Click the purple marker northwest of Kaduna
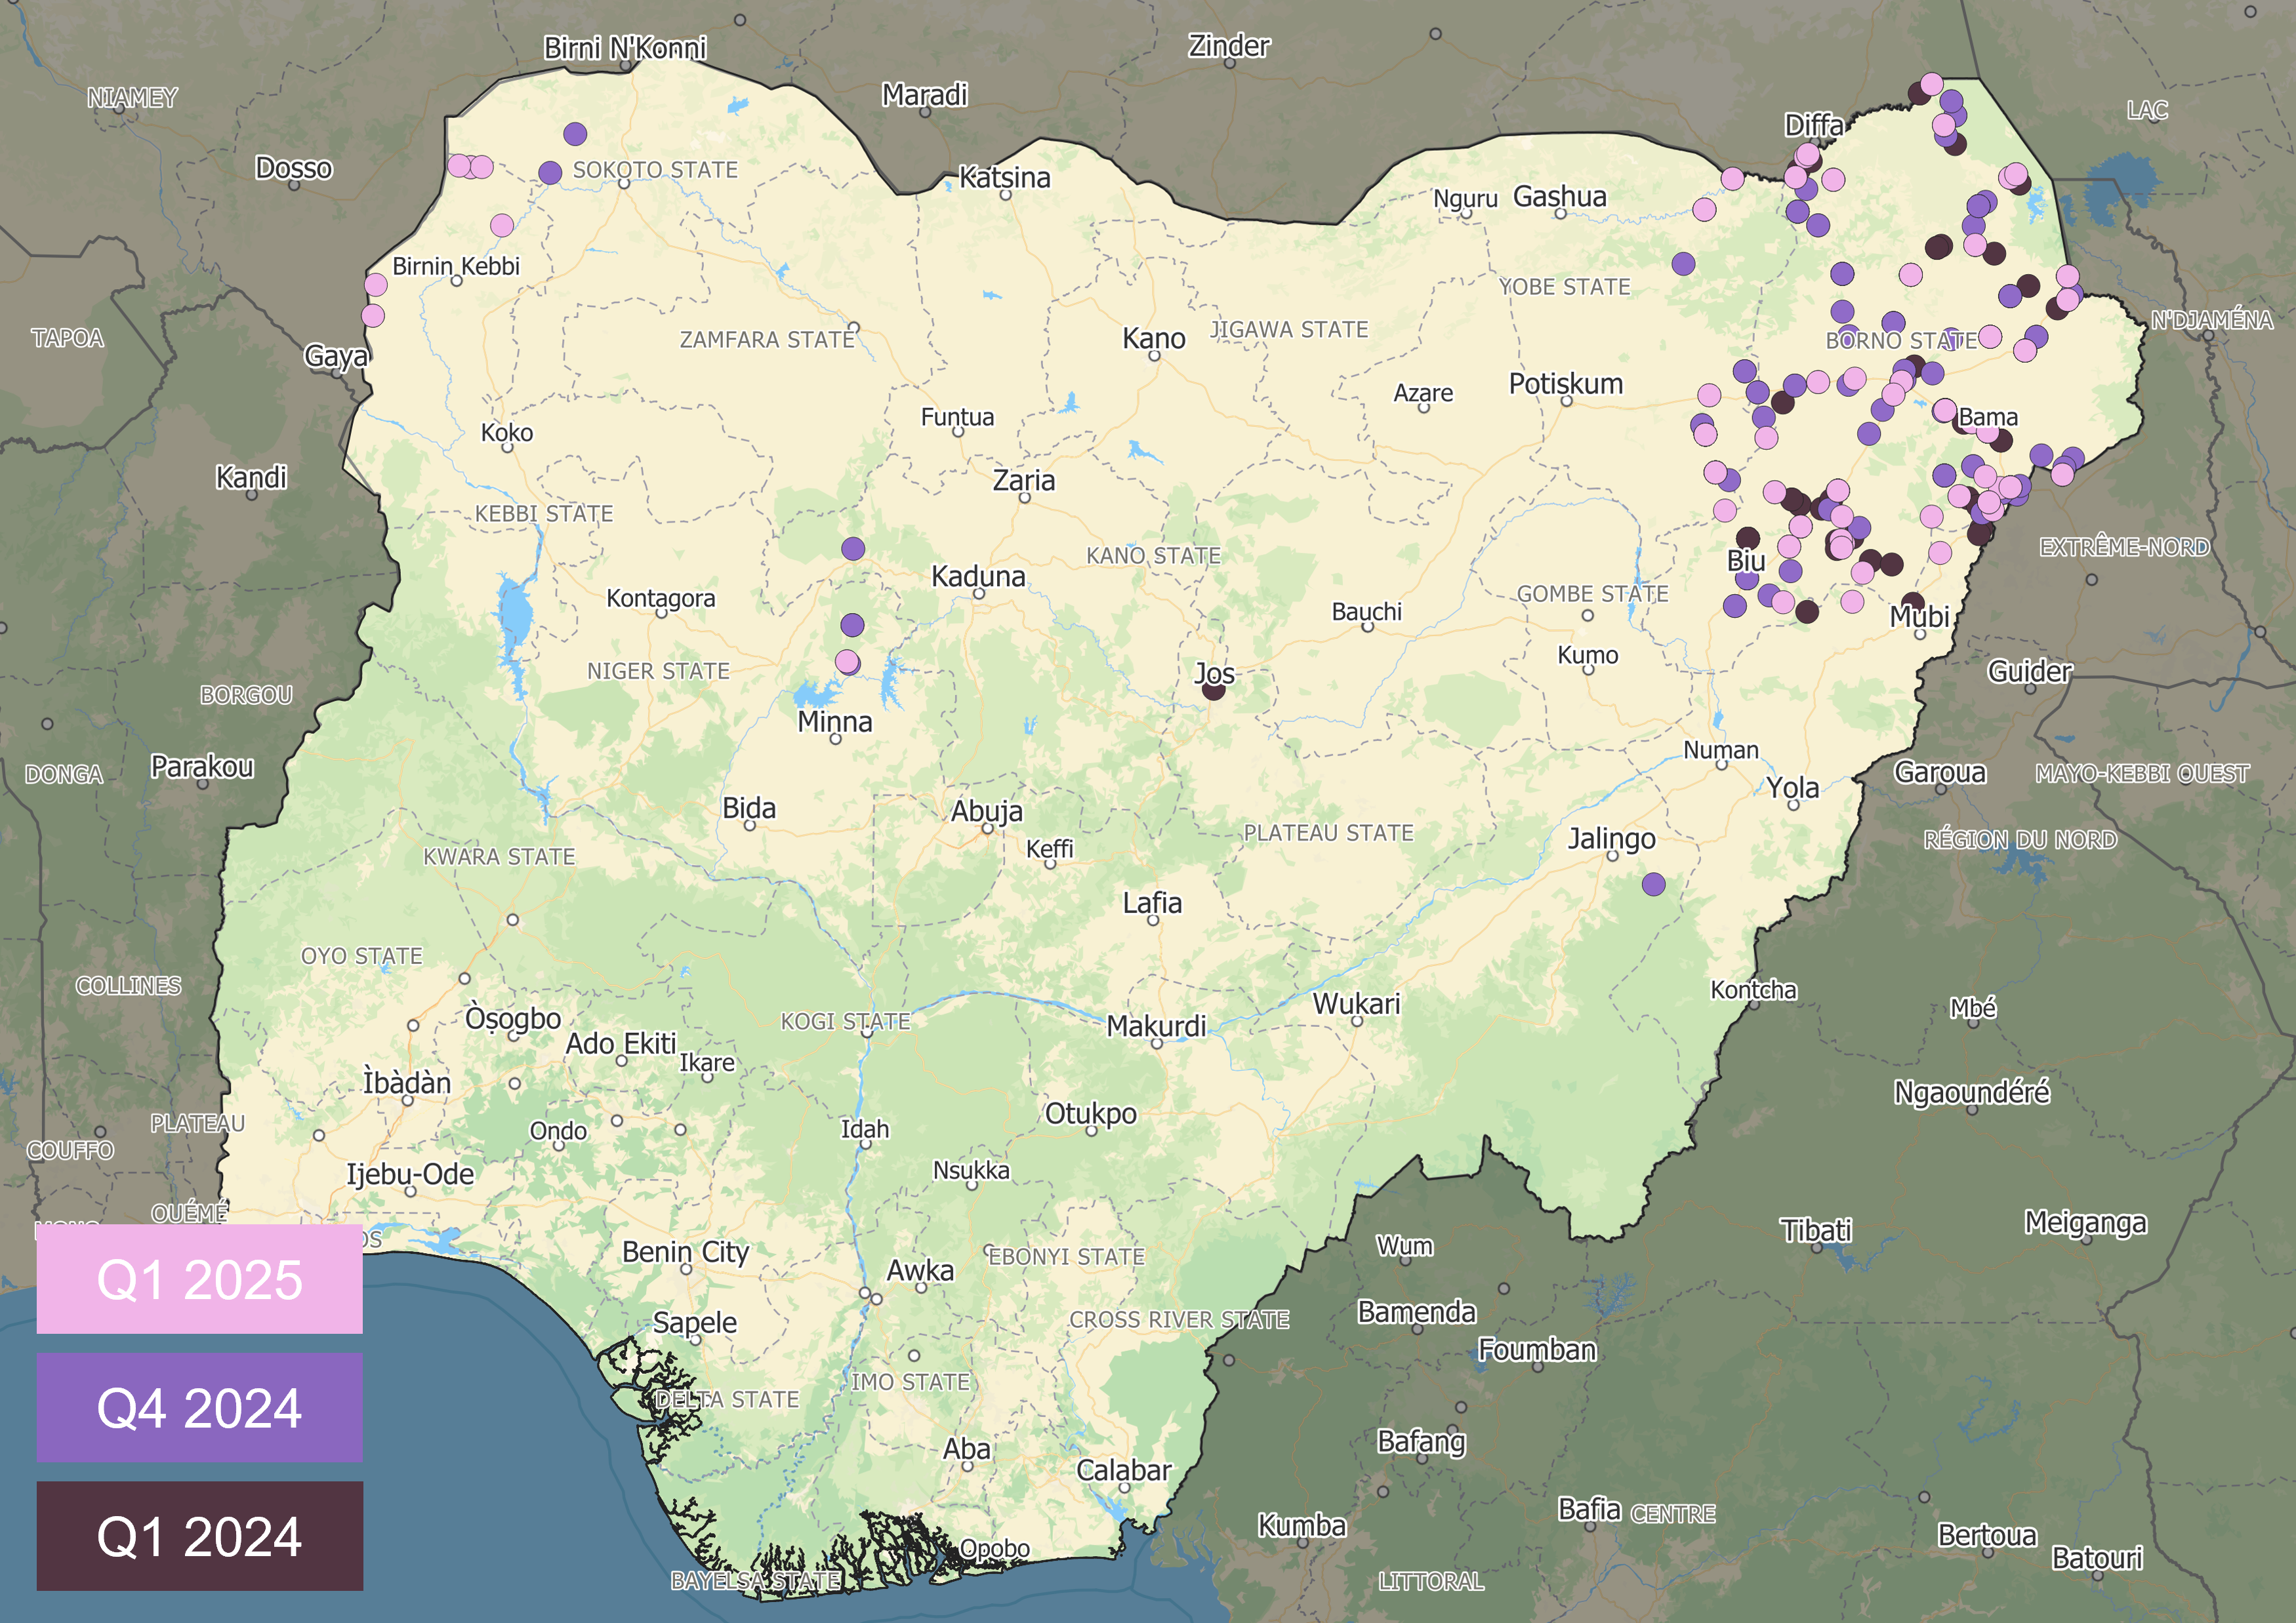The width and height of the screenshot is (2296, 1623). [x=853, y=548]
